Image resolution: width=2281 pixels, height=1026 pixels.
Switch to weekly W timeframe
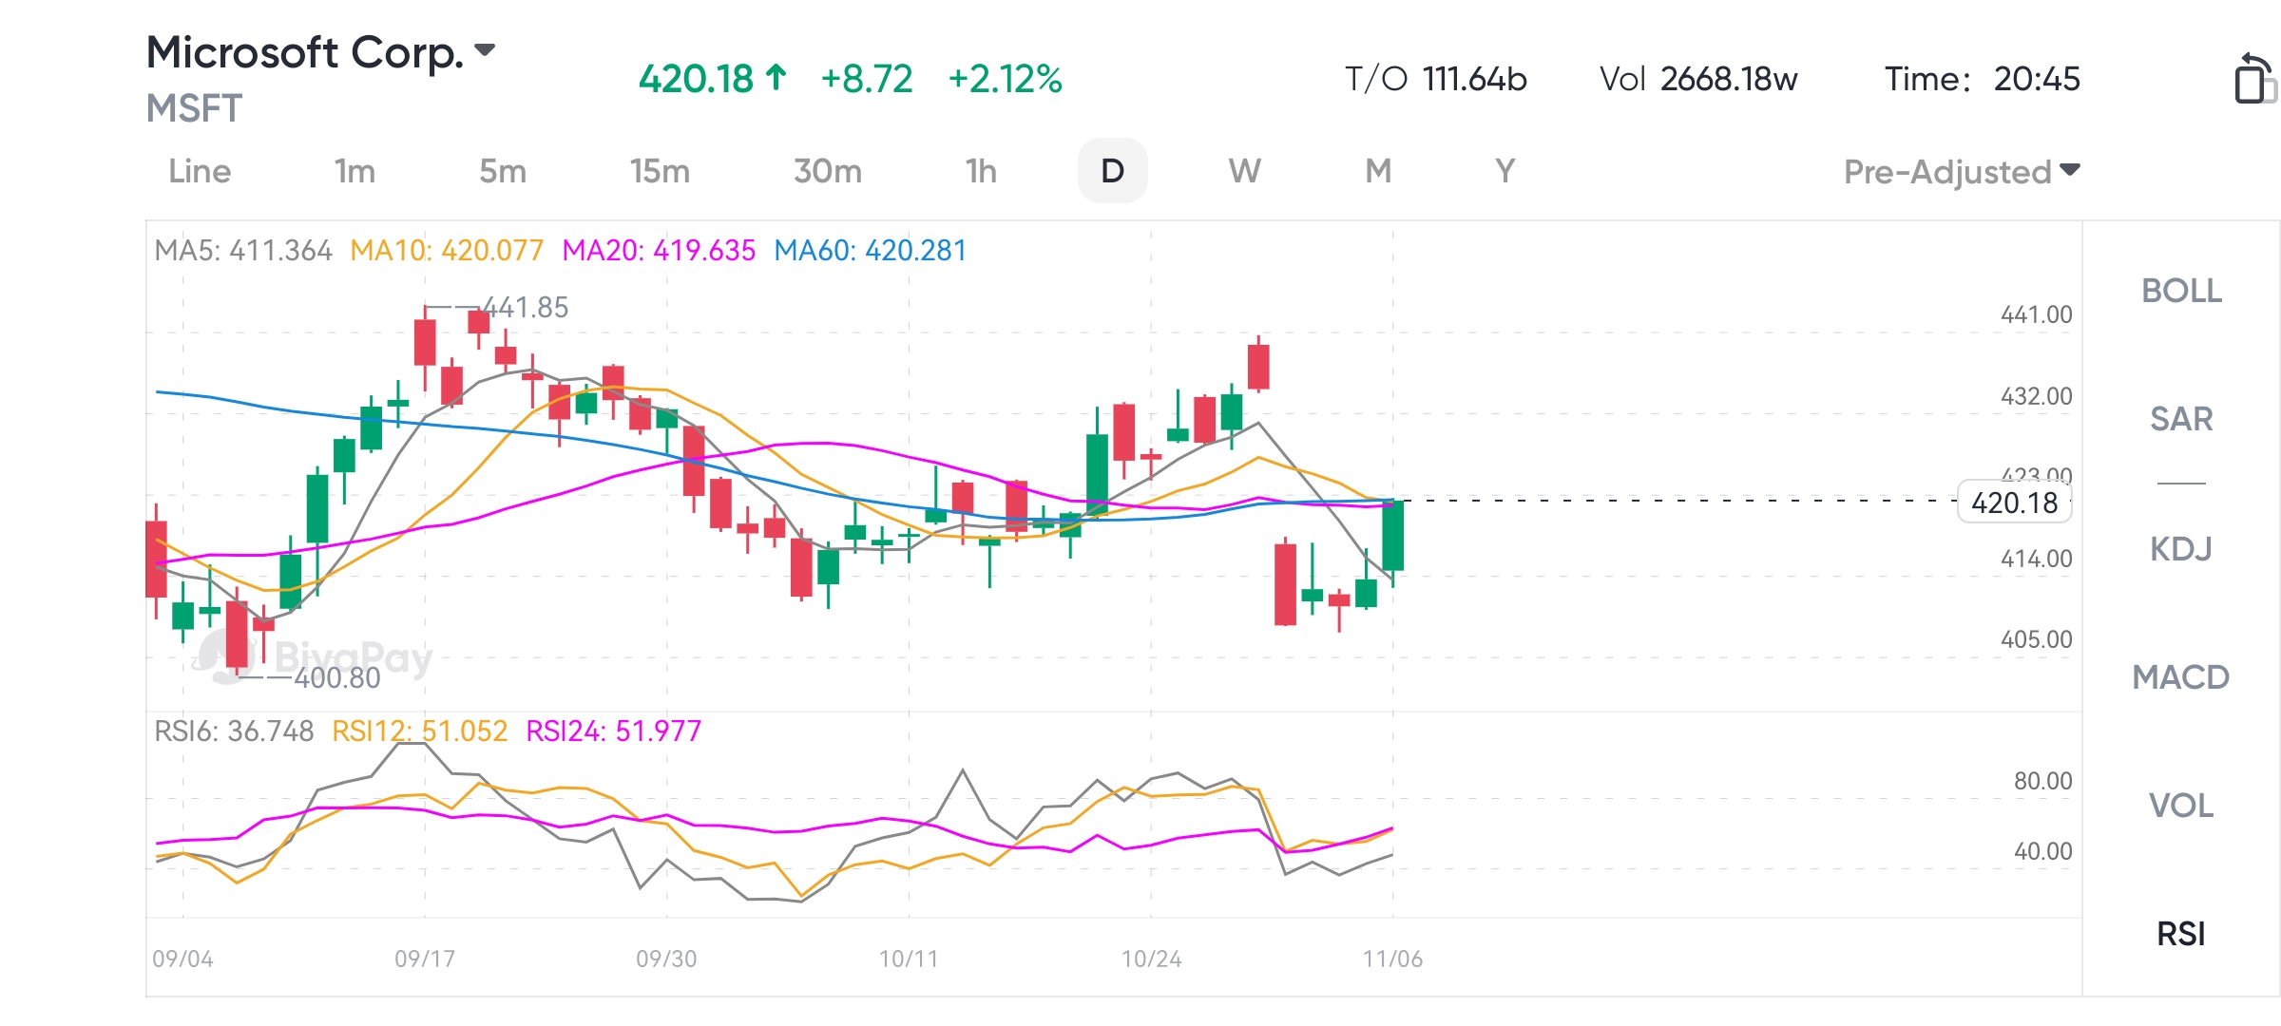click(1244, 171)
